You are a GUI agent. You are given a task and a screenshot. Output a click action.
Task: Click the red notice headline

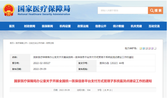pos(83,81)
